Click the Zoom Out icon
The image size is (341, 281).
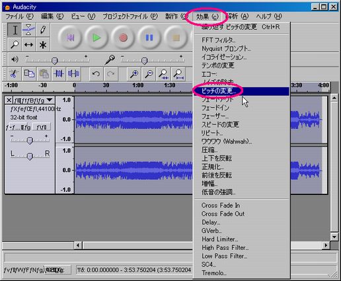point(149,74)
